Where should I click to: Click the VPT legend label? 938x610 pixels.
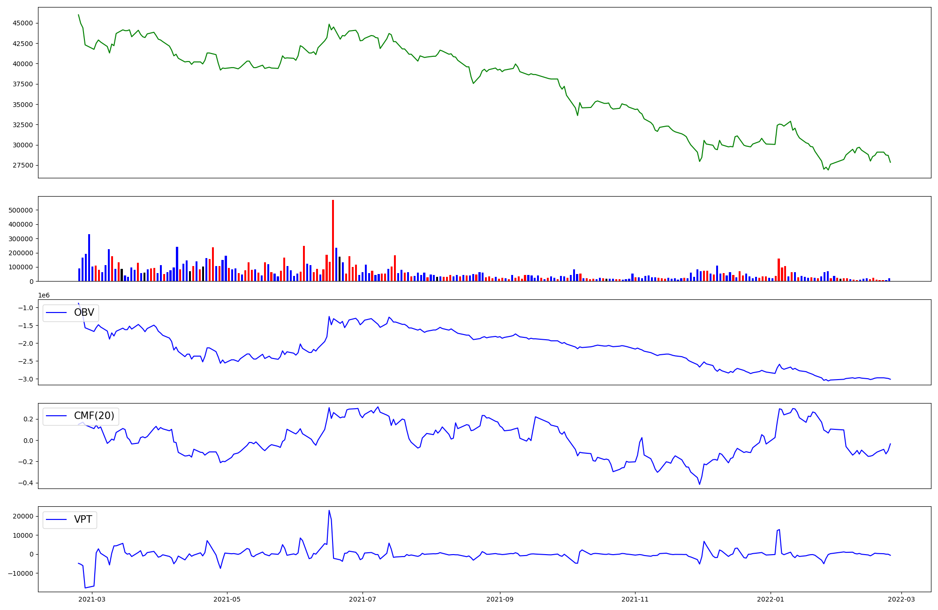[83, 519]
